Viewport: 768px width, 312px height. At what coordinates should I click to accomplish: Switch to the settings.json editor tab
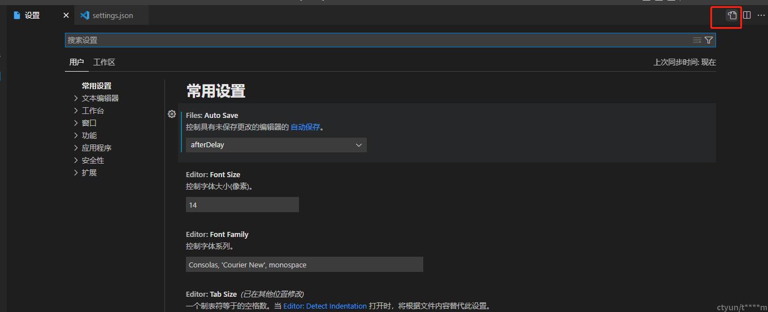pos(112,15)
